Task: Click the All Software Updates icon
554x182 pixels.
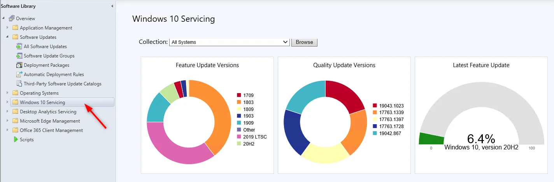Action: pyautogui.click(x=19, y=47)
